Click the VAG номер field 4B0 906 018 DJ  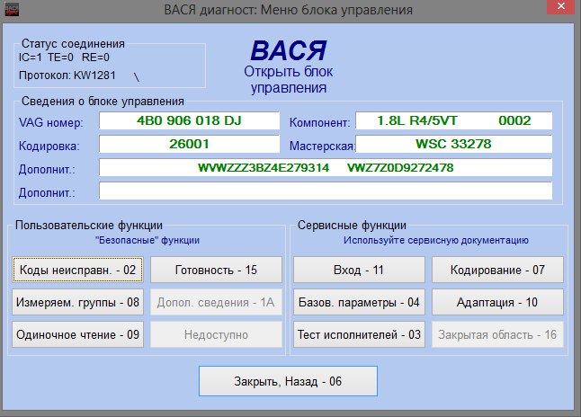pos(189,120)
